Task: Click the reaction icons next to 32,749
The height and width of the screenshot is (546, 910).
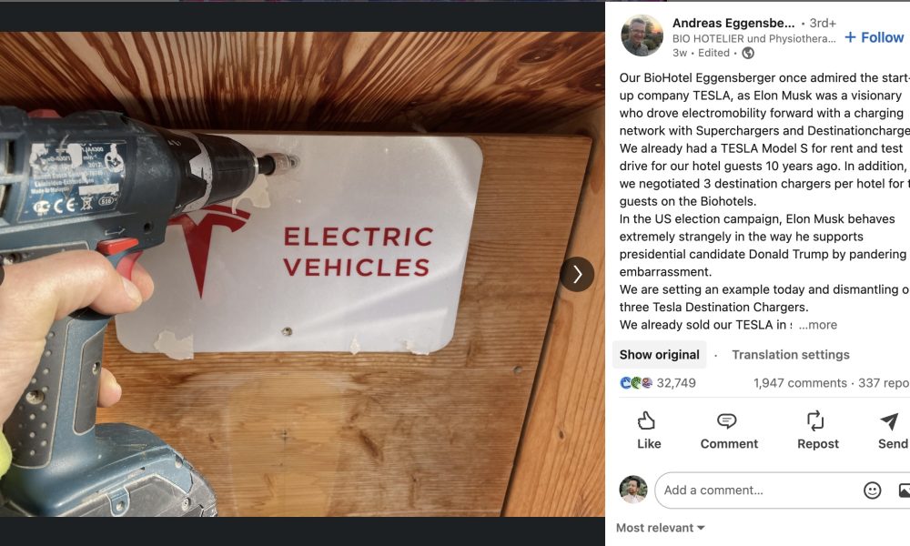Action: pos(636,383)
